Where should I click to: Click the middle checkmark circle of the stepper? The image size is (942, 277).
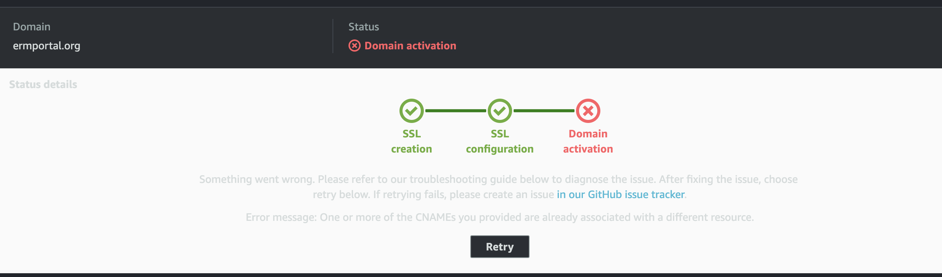pos(500,111)
